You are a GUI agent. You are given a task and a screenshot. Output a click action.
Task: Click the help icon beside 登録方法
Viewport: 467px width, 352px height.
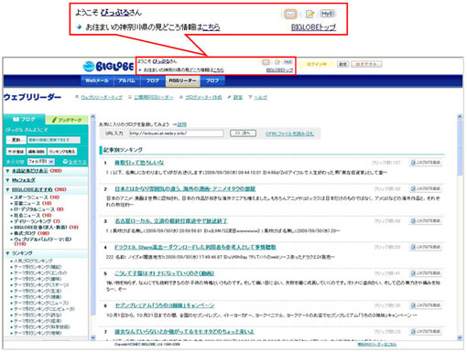65,162
